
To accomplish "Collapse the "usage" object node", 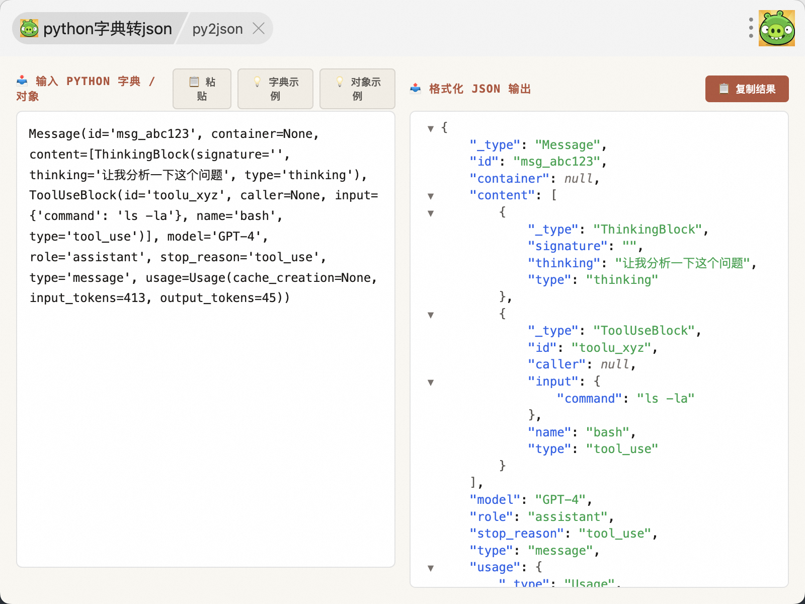I will tap(431, 568).
